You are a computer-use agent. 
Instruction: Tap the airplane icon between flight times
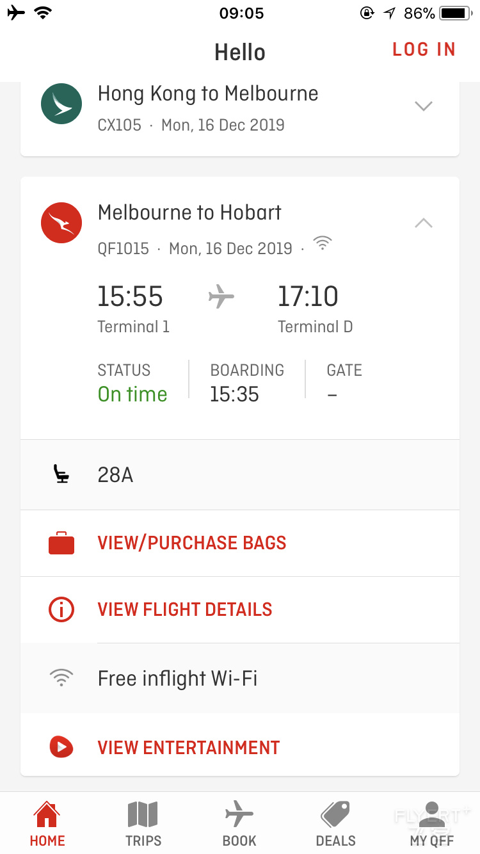click(221, 297)
